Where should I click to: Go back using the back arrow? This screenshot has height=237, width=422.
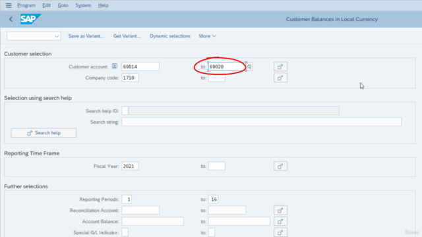[x=11, y=19]
